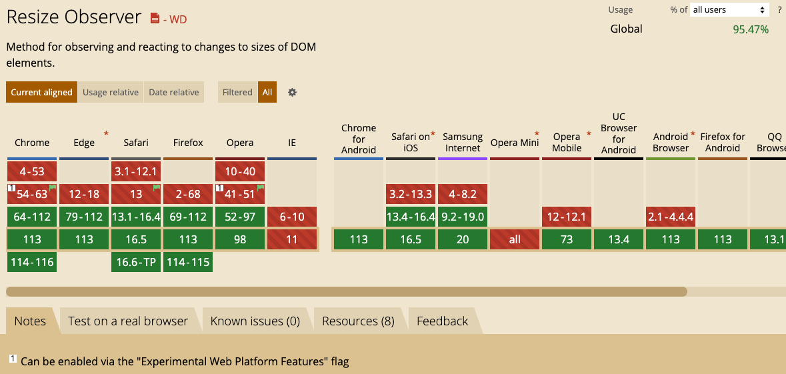Viewport: 786px width, 374px height.
Task: Click Edge 79-112 cell
Action: (84, 217)
